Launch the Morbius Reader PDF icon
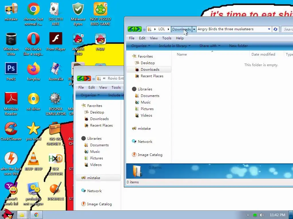This screenshot has height=219, width=293. [11, 104]
